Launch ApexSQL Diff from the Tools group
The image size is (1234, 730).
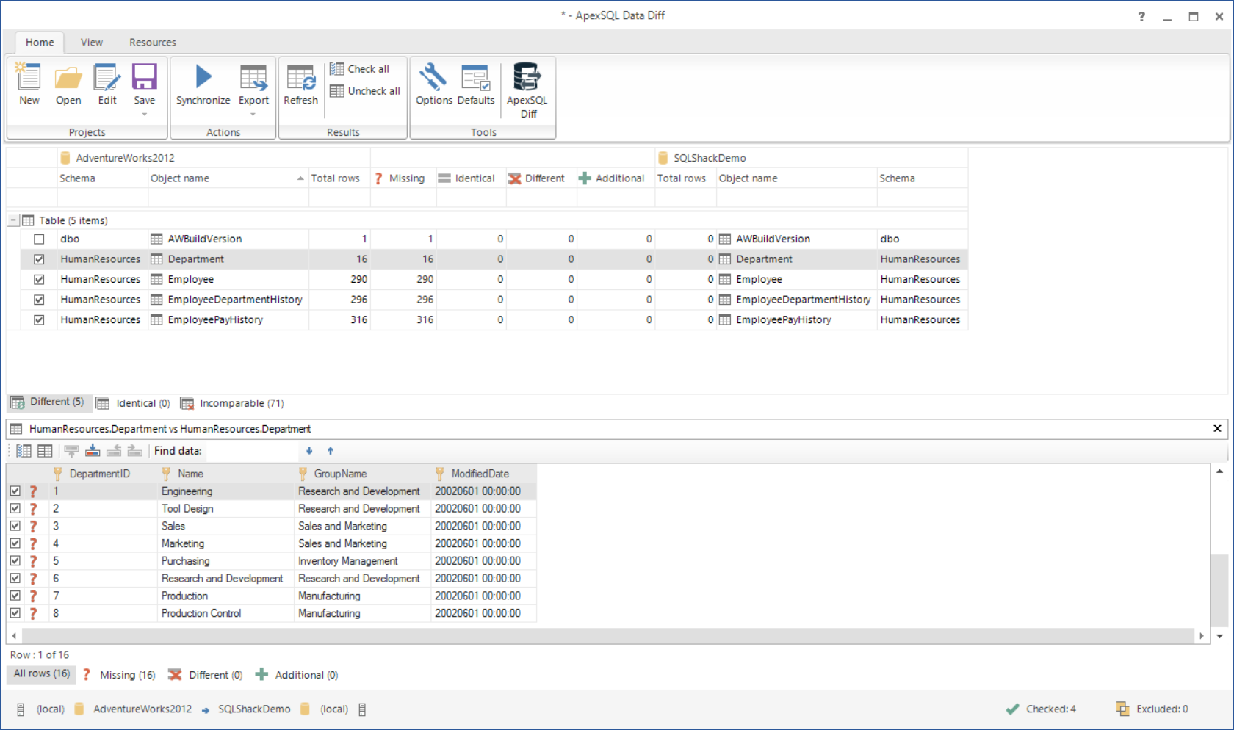[x=527, y=78]
